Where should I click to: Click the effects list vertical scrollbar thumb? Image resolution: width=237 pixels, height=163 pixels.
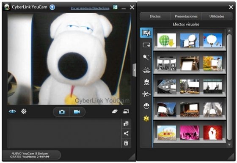pos(229,87)
